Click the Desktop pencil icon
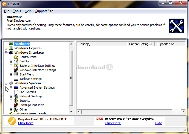The height and width of the screenshot is (134, 189). pos(16,61)
